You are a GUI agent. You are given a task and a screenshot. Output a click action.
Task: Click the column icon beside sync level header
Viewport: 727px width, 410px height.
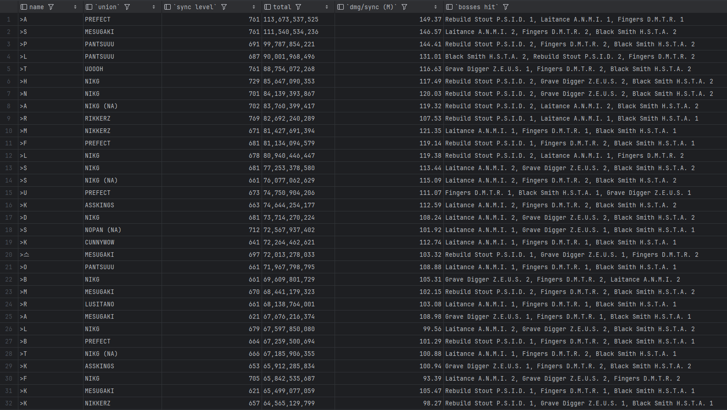(168, 7)
